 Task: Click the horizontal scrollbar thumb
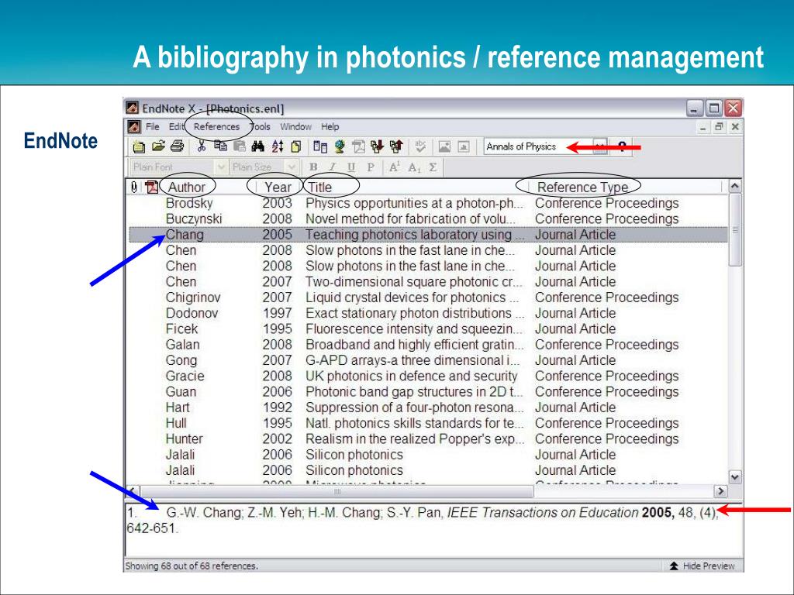[337, 491]
